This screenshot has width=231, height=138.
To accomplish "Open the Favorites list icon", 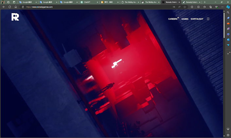I will click(x=204, y=7).
